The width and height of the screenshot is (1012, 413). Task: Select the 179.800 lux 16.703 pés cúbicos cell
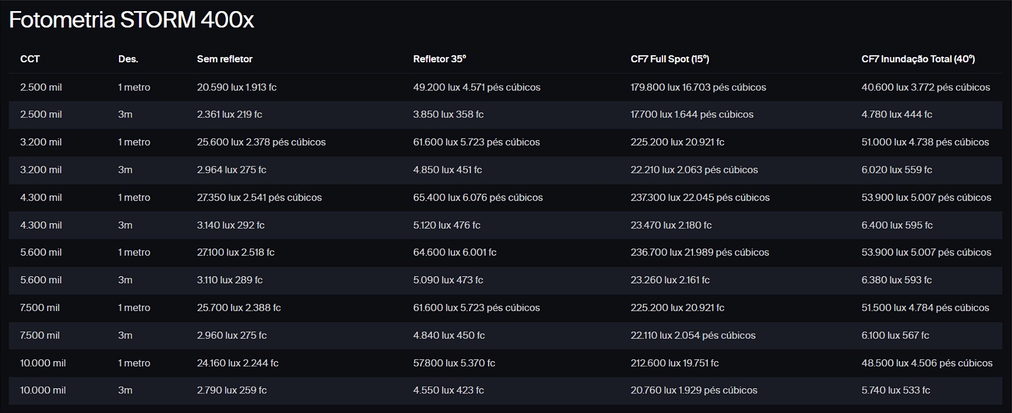(698, 87)
